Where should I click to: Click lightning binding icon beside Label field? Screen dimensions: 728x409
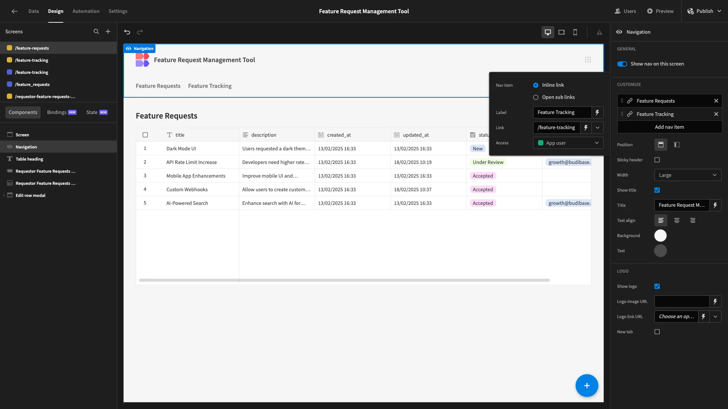[597, 112]
